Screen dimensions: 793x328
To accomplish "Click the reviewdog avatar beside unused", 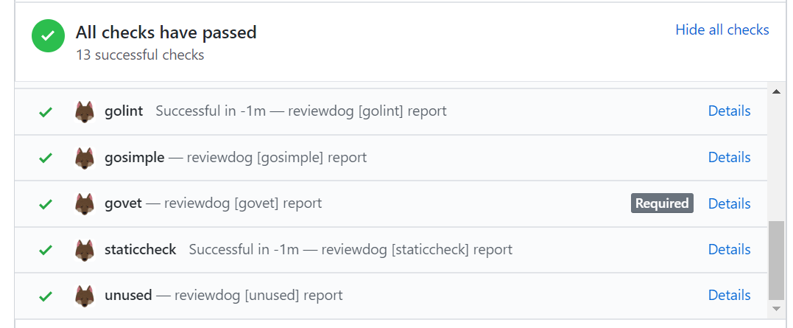I will (85, 296).
